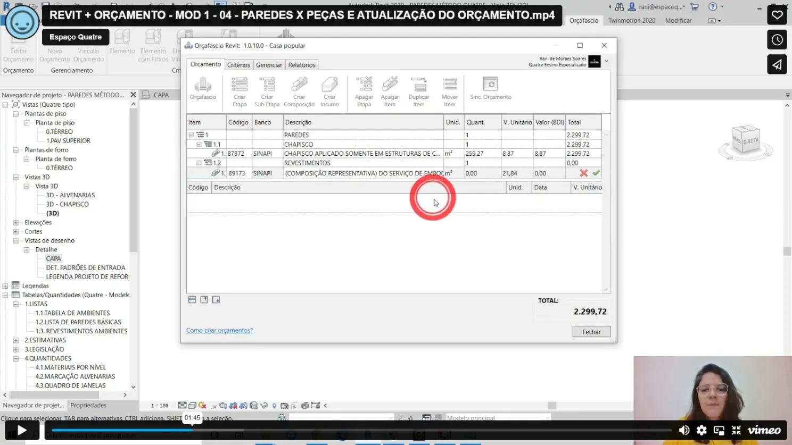Click the project browser horizontal scrollbar
792x445 pixels.
(54, 395)
